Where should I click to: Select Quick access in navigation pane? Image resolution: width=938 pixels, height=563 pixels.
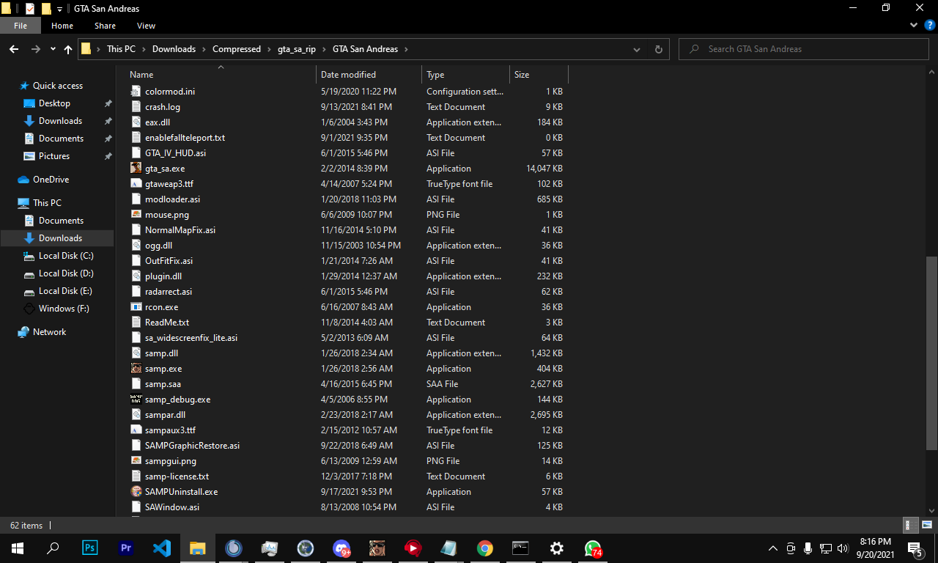[58, 86]
